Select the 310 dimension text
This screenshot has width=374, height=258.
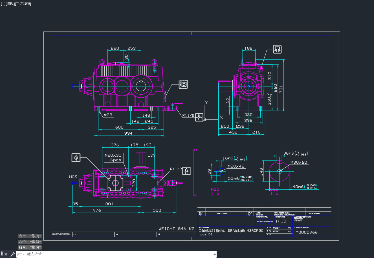(270, 75)
